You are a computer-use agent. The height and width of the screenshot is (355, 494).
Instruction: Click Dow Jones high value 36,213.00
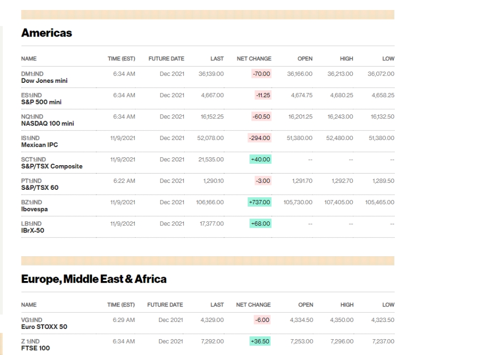(340, 74)
